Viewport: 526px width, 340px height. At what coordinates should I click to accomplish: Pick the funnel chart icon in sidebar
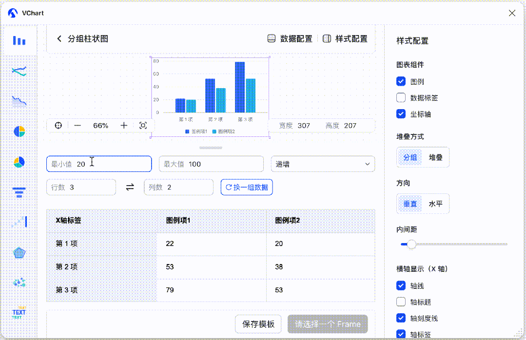(x=19, y=192)
